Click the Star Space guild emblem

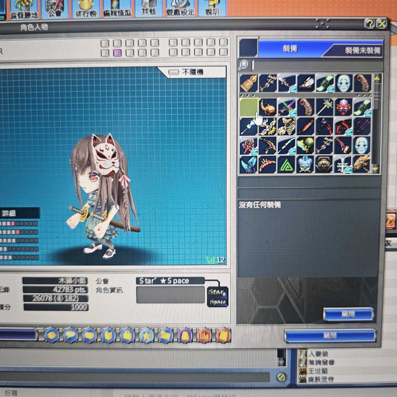pos(218,296)
